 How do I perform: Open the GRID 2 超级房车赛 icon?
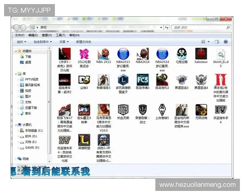(65, 80)
